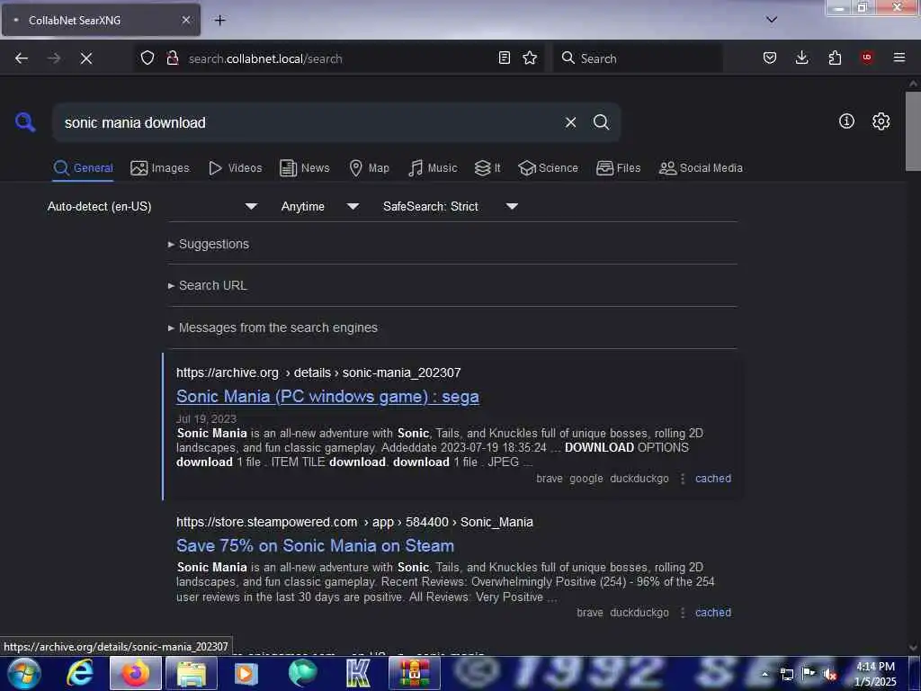The width and height of the screenshot is (921, 691).
Task: Open the WinRAR taskbar icon
Action: pyautogui.click(x=414, y=673)
